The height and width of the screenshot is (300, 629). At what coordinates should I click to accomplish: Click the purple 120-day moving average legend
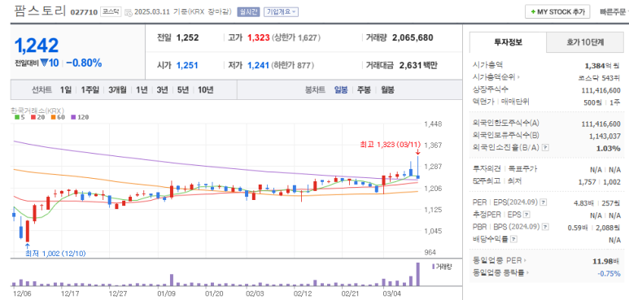80,117
